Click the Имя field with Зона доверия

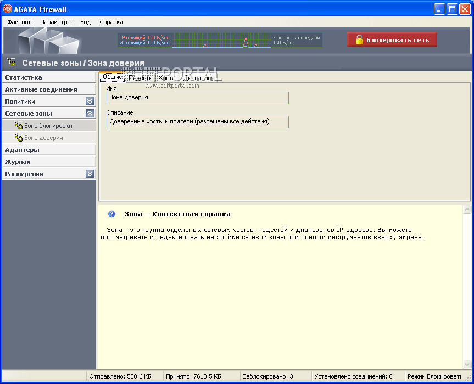(198, 98)
